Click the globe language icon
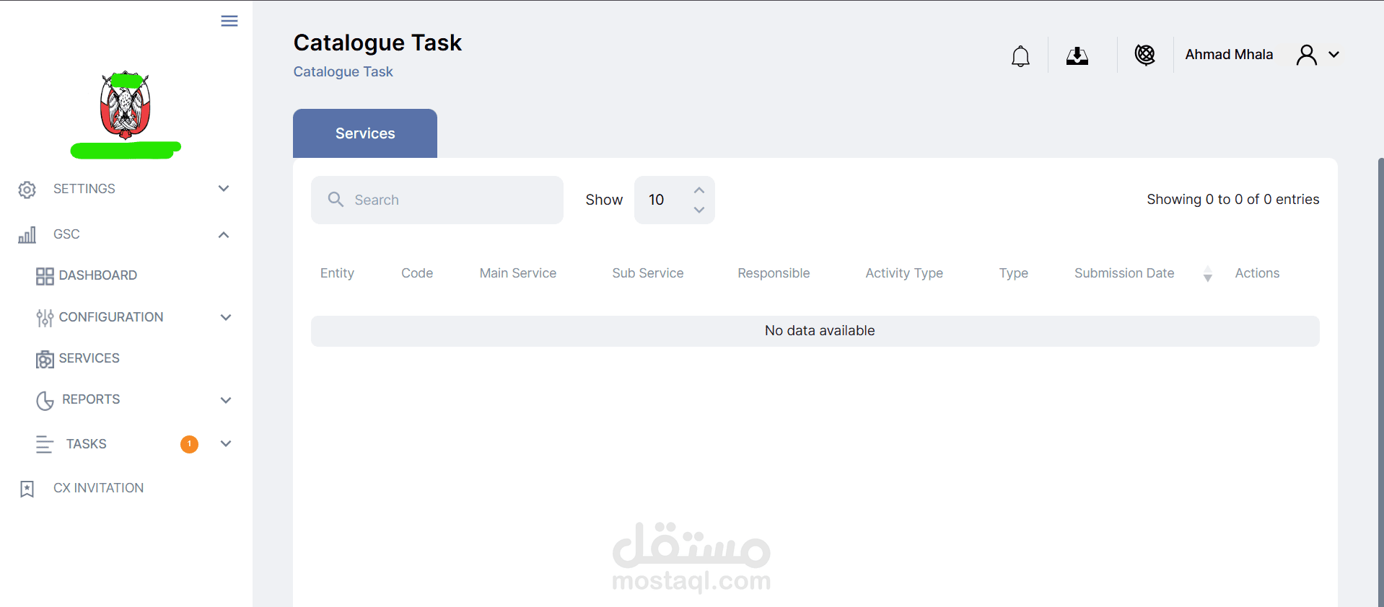 tap(1145, 55)
